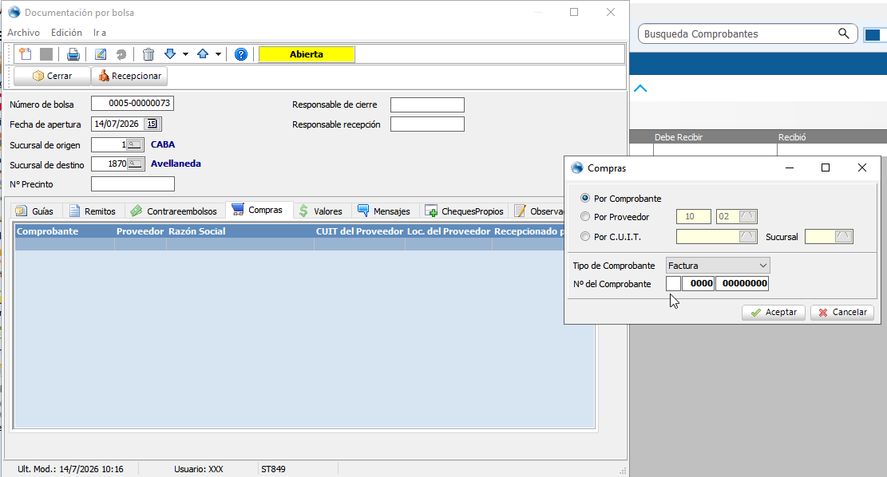Select Por Comprobante radio button
887x477 pixels.
585,199
